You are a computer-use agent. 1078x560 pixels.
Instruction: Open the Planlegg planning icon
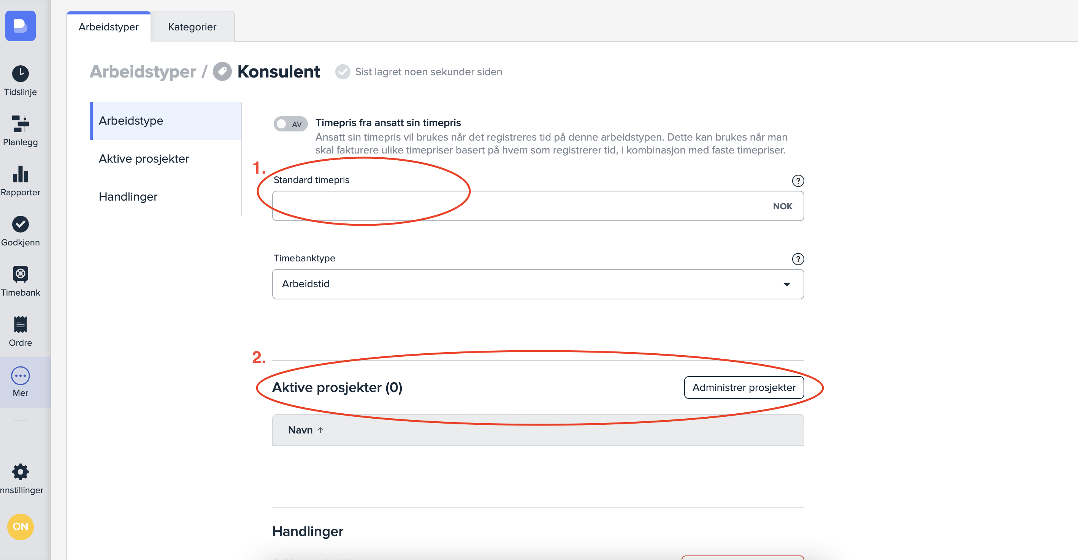point(20,124)
